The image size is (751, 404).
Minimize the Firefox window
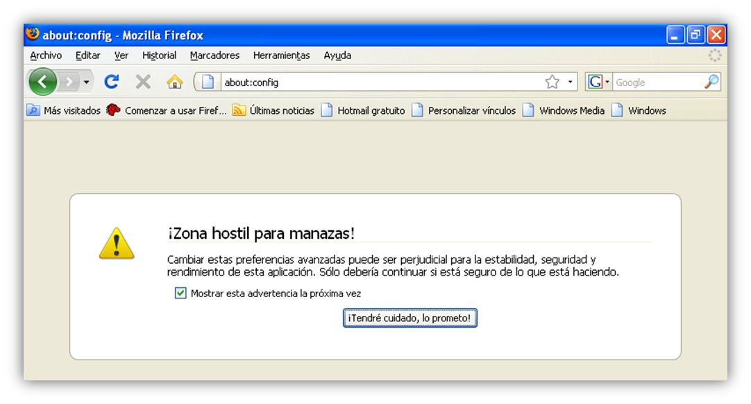tap(675, 35)
